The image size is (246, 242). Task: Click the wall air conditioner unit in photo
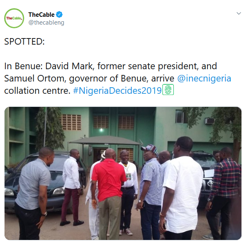pyautogui.click(x=210, y=121)
